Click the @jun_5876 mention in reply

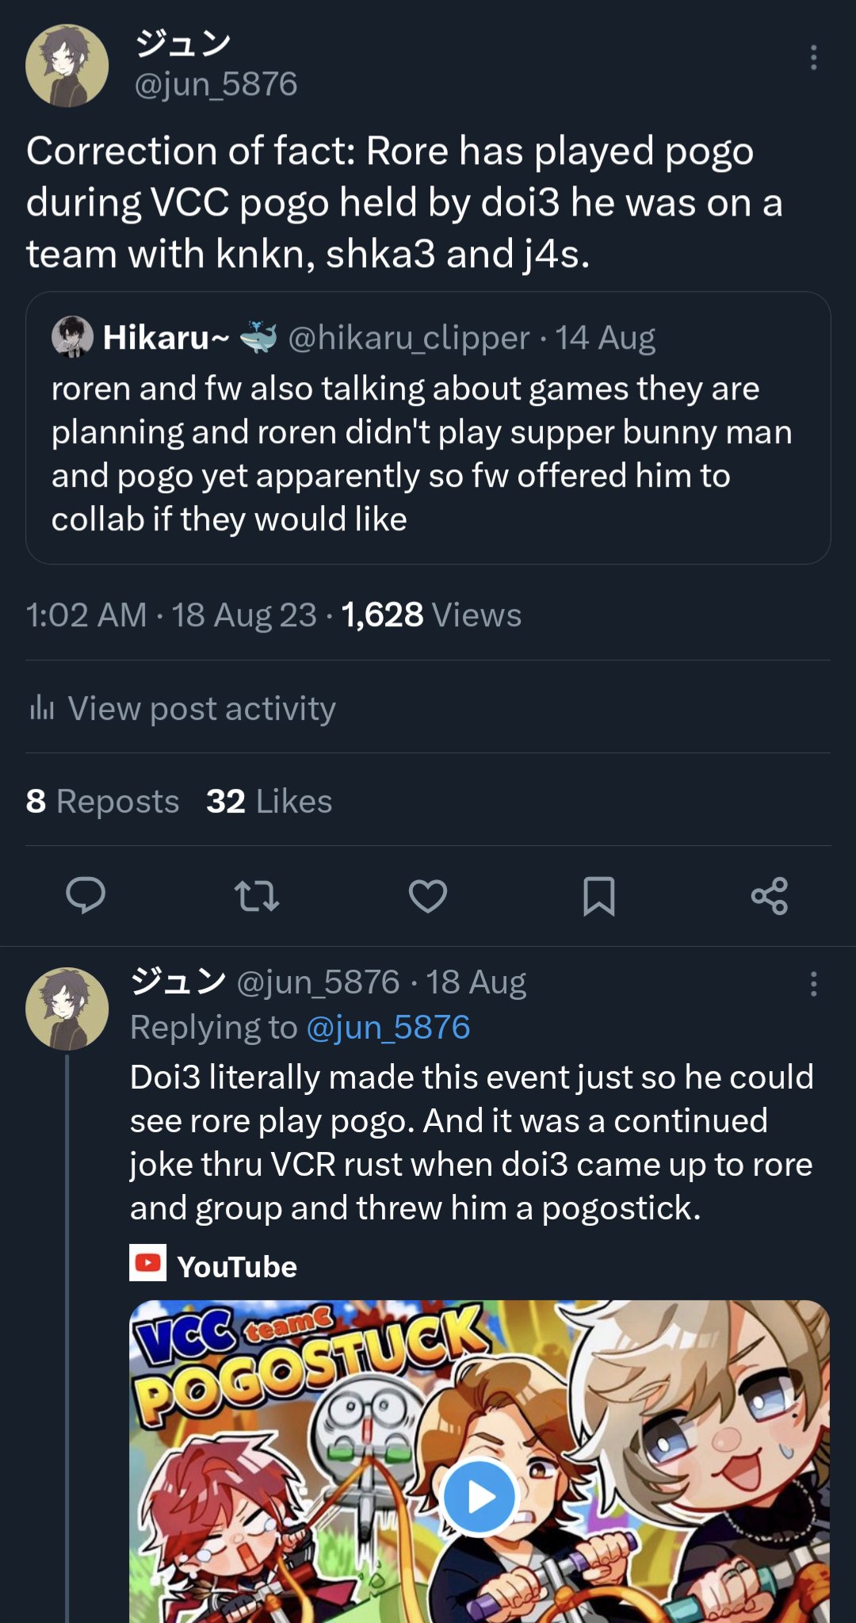coord(388,1028)
